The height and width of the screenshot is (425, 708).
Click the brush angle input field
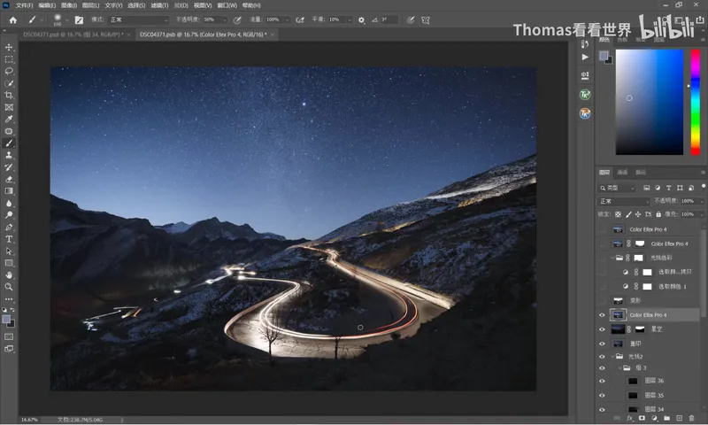(x=389, y=19)
